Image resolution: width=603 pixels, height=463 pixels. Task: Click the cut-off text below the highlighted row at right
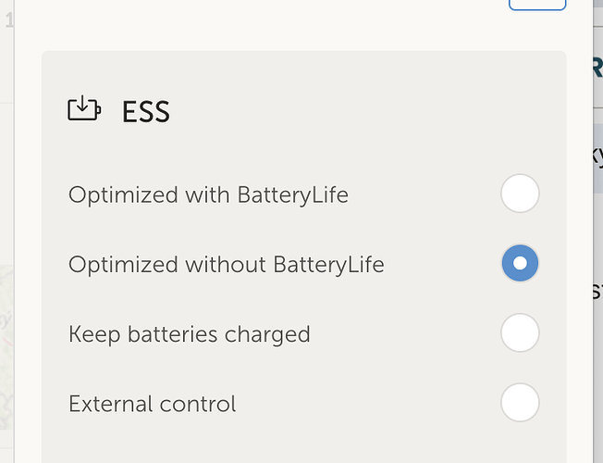point(597,292)
